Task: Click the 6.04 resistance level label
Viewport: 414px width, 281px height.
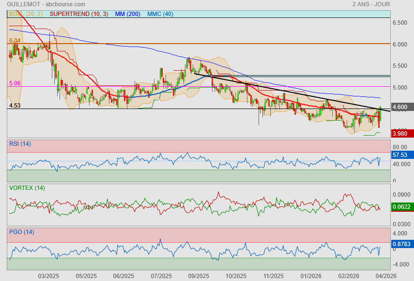Action: [15, 40]
